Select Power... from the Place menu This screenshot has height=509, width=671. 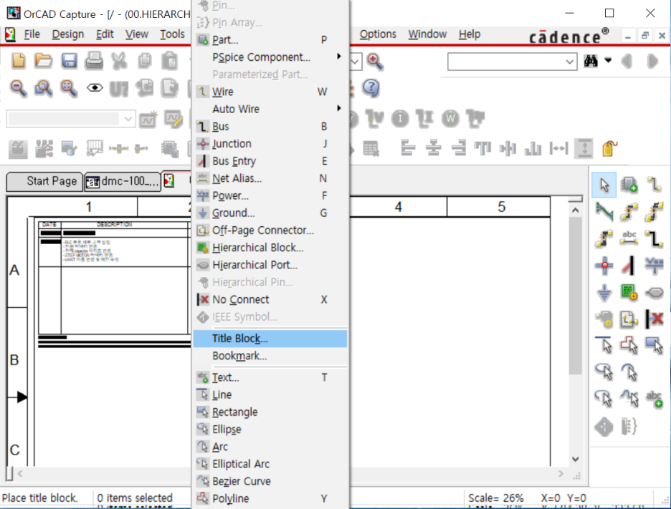(270, 195)
